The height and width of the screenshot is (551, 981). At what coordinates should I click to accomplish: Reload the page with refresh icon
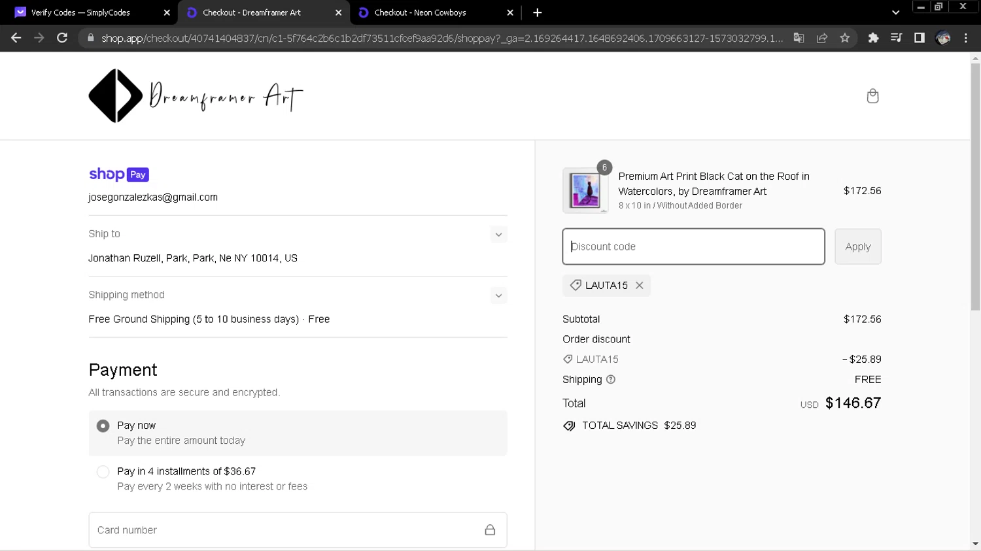point(62,38)
